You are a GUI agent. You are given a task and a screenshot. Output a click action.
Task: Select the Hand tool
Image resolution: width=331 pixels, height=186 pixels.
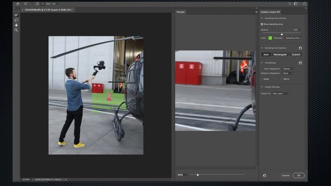(16, 25)
